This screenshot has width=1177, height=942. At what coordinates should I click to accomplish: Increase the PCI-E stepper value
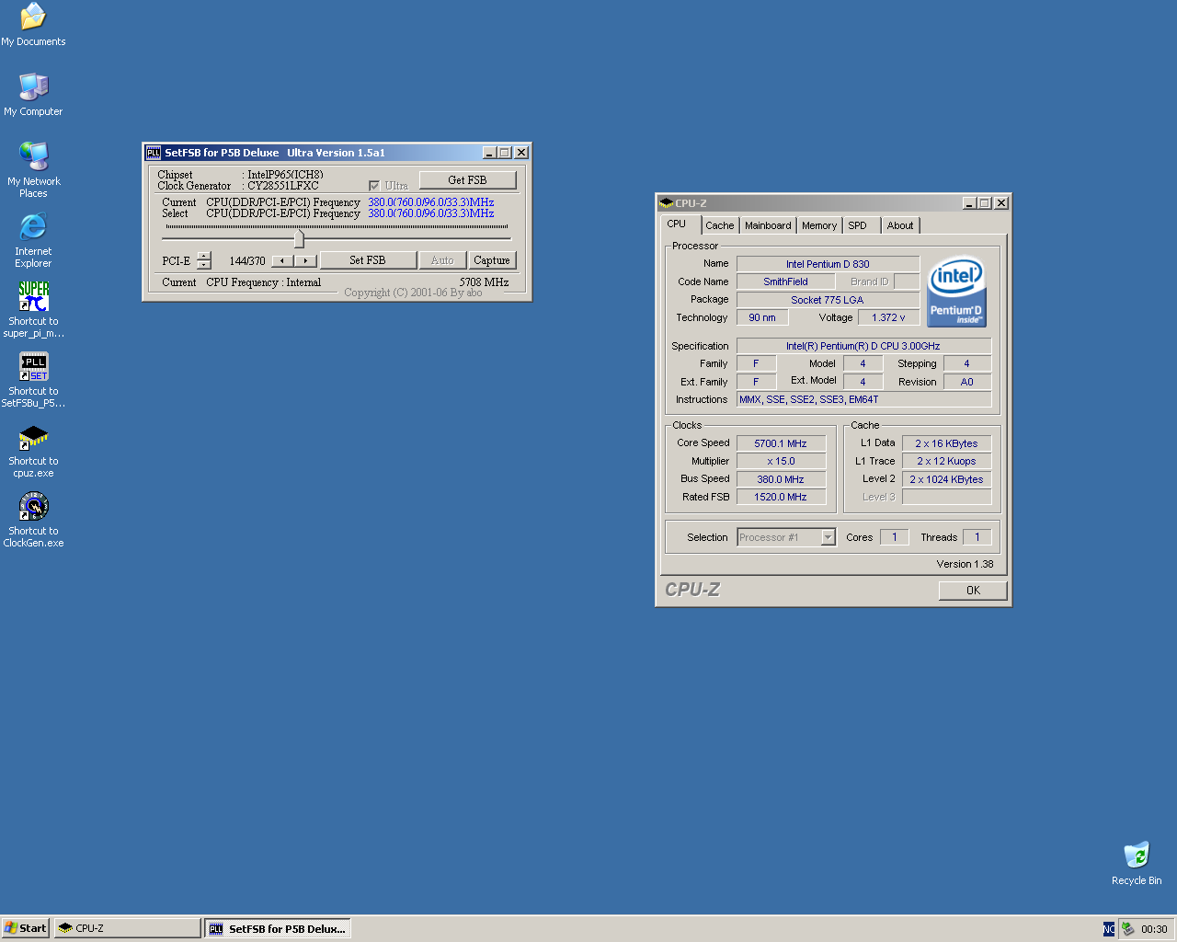click(204, 256)
